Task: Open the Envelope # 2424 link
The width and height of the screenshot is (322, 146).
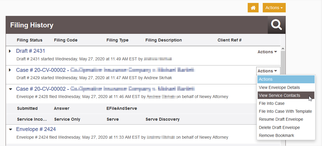Action: 36,129
